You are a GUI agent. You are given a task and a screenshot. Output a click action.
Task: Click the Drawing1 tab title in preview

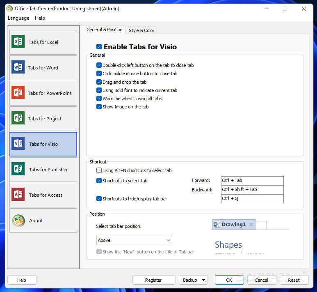click(x=233, y=224)
